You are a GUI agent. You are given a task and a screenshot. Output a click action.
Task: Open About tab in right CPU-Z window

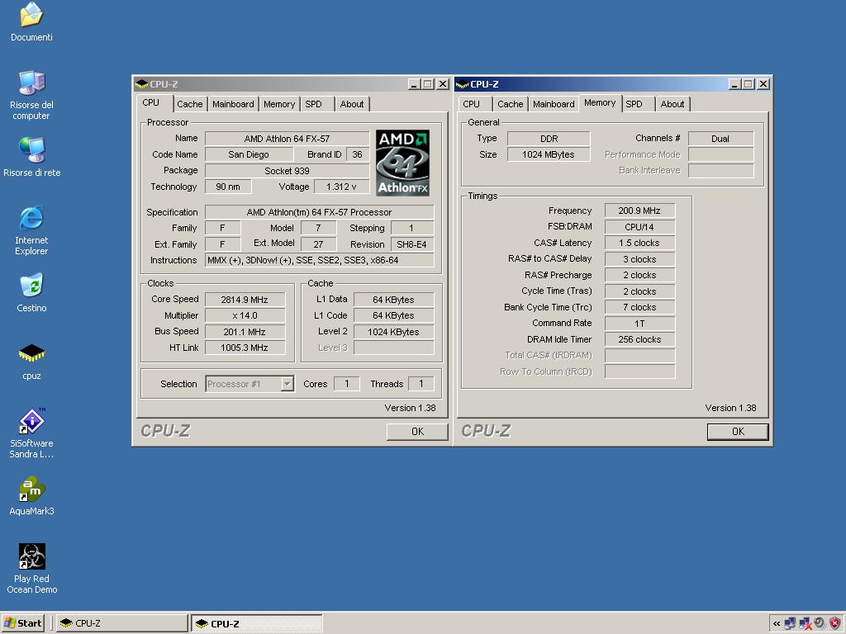pos(672,104)
